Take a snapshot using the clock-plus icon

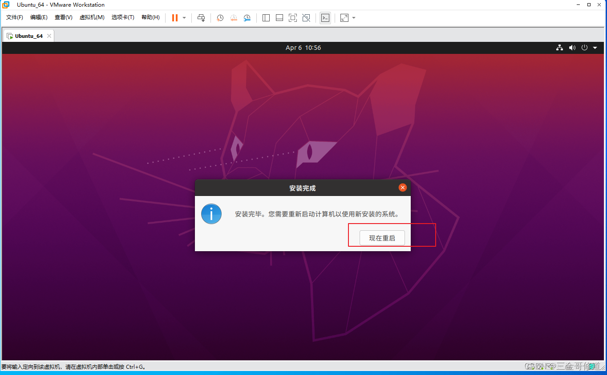point(220,18)
